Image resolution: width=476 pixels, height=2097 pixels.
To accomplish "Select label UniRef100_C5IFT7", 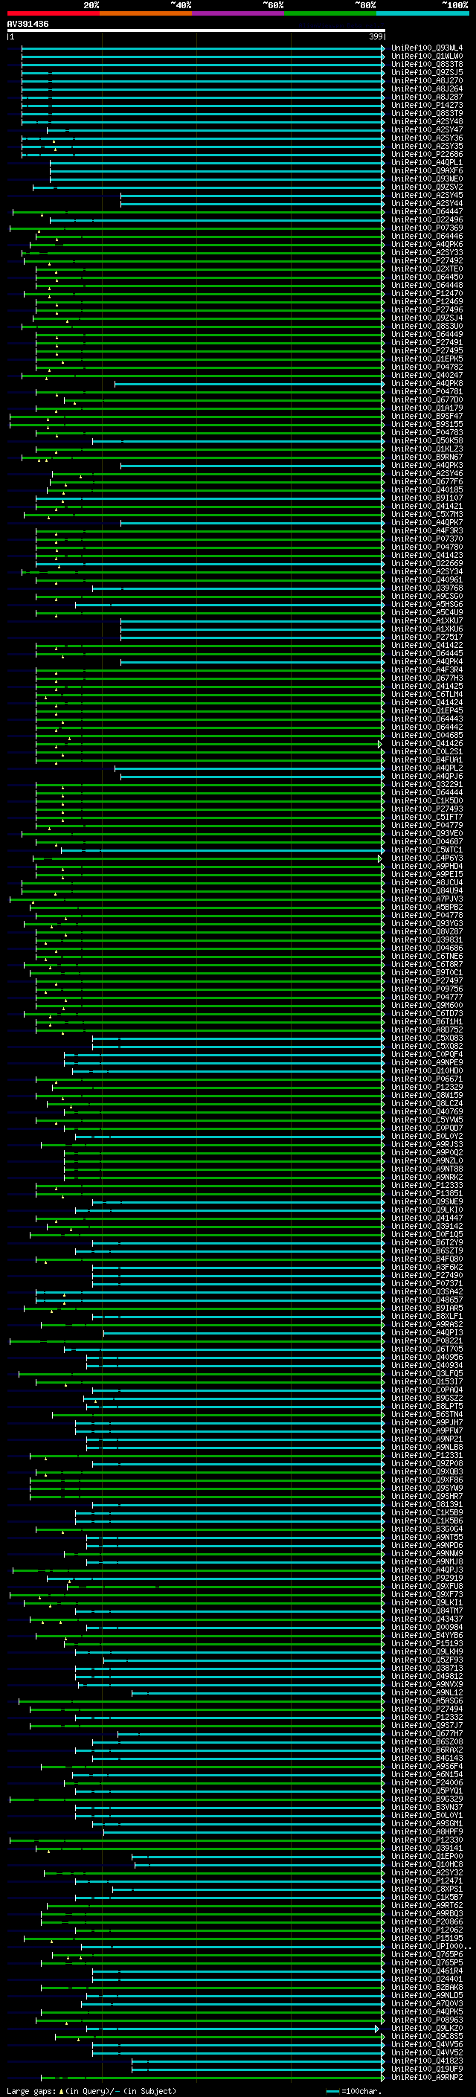I will click(x=427, y=818).
